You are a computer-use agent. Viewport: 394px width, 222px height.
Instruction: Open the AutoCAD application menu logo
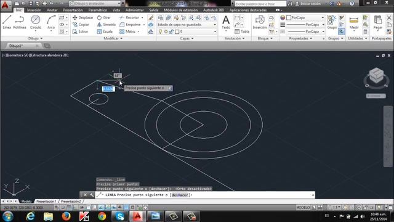pos(6,5)
